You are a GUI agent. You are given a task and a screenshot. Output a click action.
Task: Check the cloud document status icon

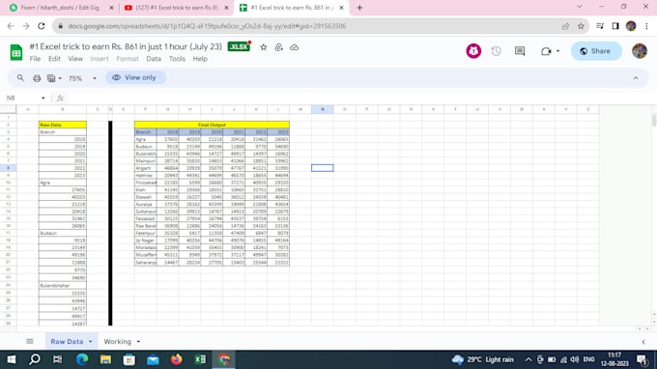[294, 47]
